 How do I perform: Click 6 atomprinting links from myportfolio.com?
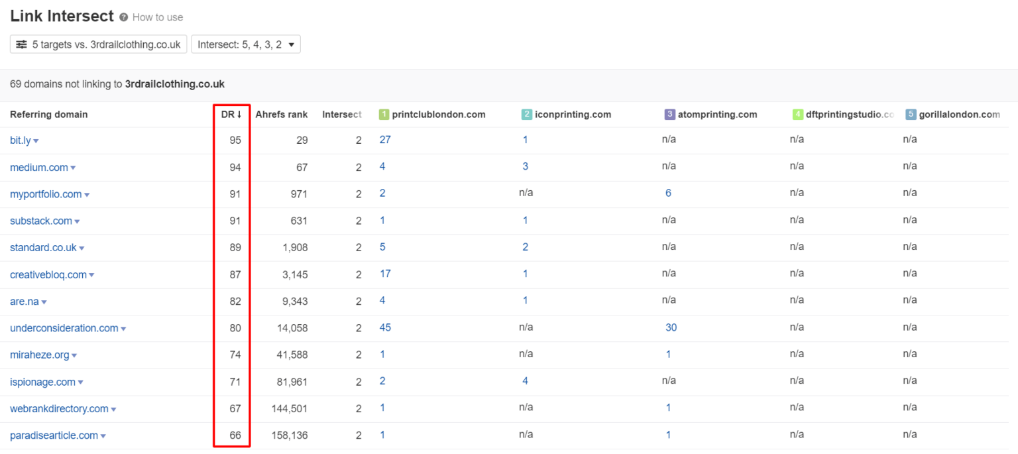point(668,193)
